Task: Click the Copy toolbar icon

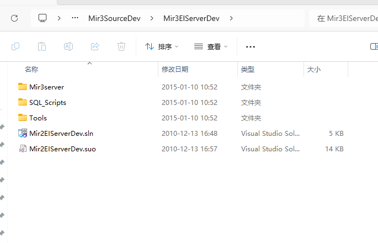Action: (x=15, y=46)
